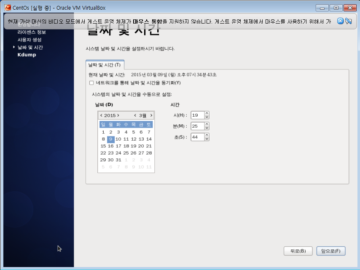
Task: Enable network date and time synchronization
Action: 91,83
